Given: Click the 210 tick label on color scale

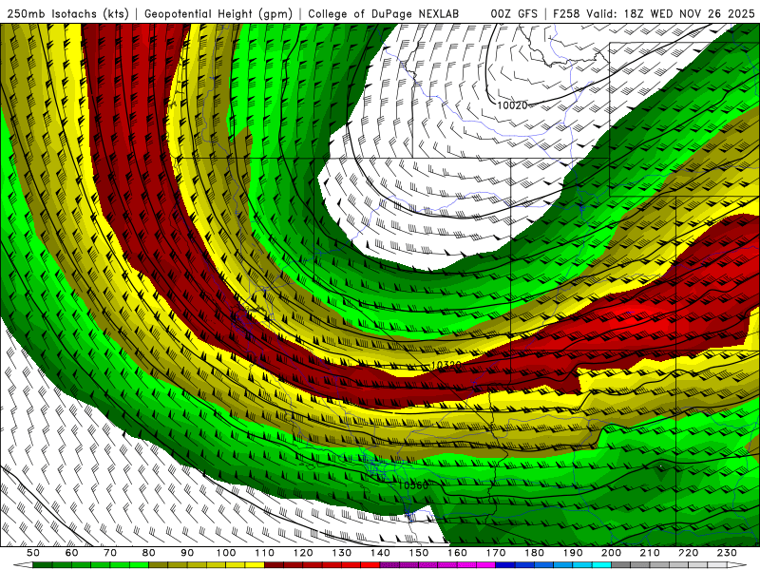Looking at the screenshot, I should [x=650, y=553].
